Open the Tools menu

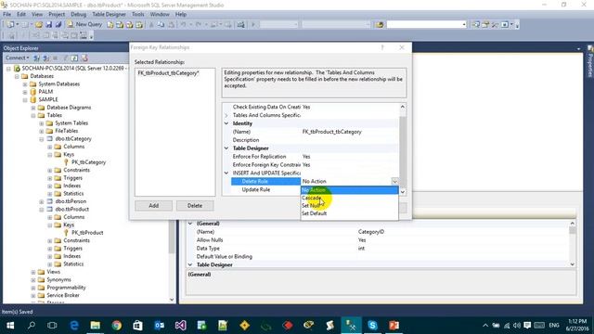click(138, 14)
